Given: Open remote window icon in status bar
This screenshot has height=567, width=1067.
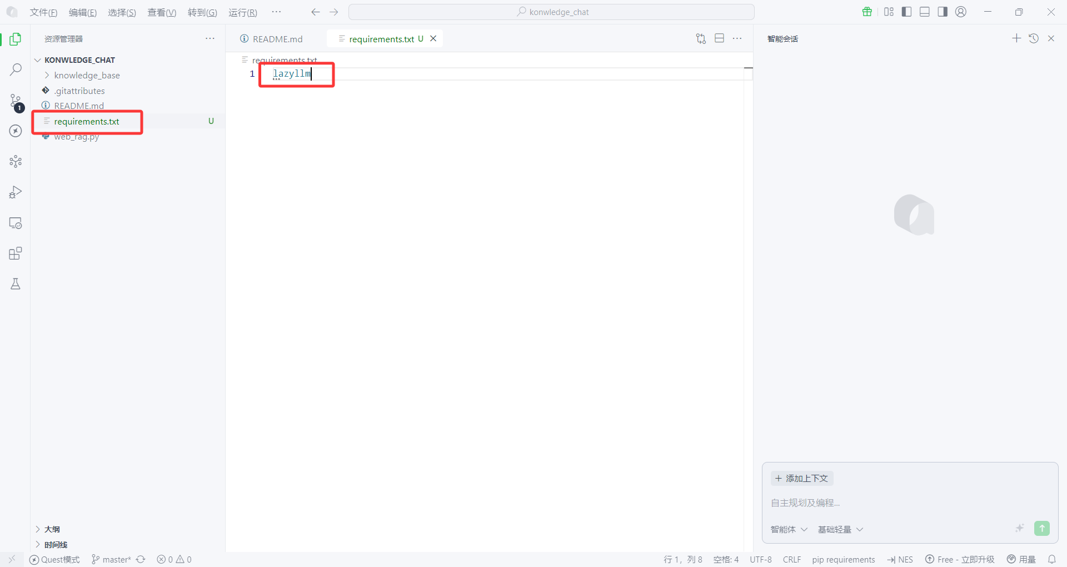Looking at the screenshot, I should click(x=12, y=559).
